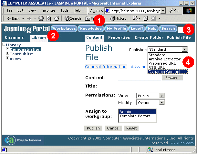
Task: Expand the users folder
Action: 7,58
